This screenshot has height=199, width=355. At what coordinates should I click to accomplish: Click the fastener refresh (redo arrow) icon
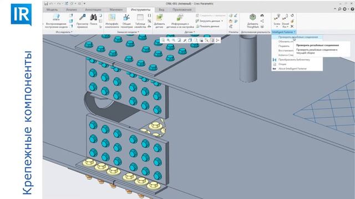point(292,15)
